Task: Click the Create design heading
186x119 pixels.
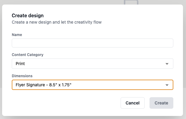Action: pos(28,16)
